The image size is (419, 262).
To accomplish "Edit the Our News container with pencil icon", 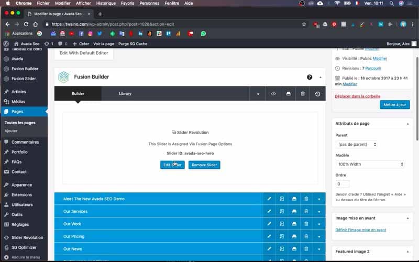I will [x=269, y=249].
